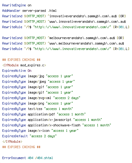Click ExpiresByType image/x-icon line

pyautogui.click(x=40, y=131)
